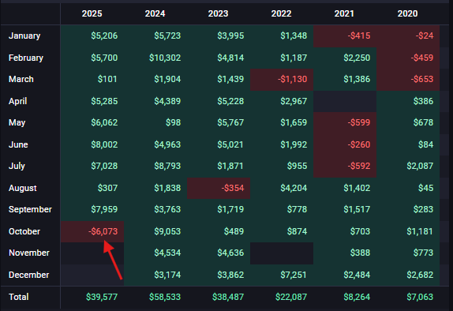
Task: Select the June 2020 cell $84
Action: point(408,144)
